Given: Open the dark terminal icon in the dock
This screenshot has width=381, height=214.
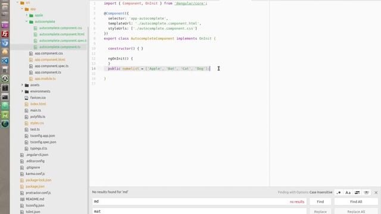Looking at the screenshot, I should (5, 97).
